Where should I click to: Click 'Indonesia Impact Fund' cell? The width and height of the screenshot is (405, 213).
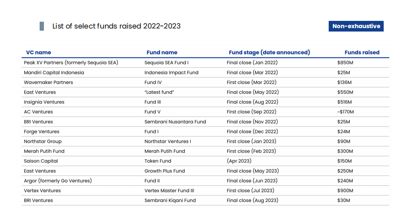[171, 72]
